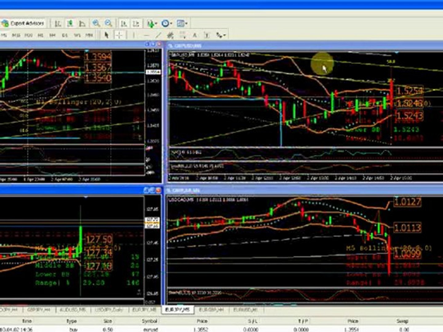Click the 1.0113 price label on USDCAD chart

pyautogui.click(x=407, y=228)
